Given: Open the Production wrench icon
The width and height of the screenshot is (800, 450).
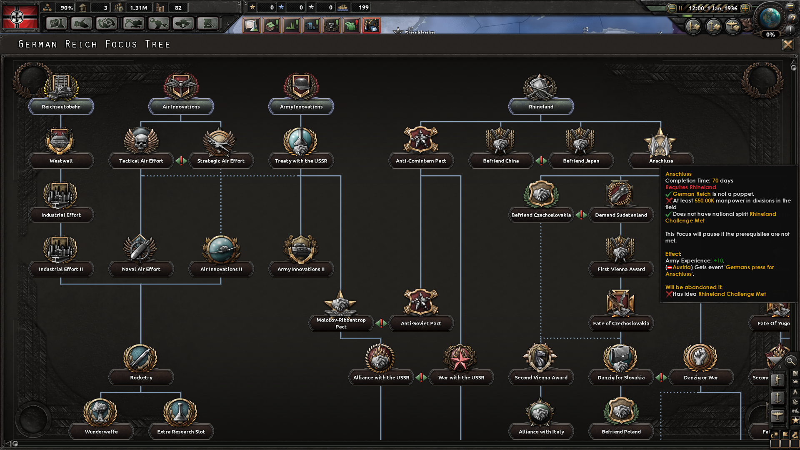Looking at the screenshot, I should (158, 23).
